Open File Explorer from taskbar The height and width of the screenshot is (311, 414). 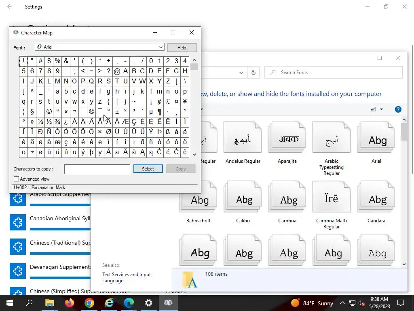point(49,303)
